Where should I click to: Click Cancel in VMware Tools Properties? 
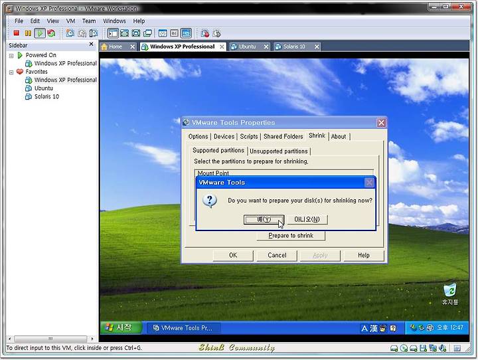(x=277, y=255)
